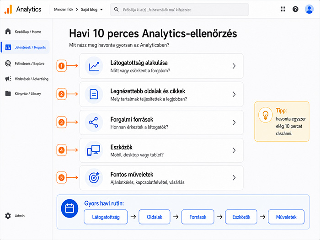The width and height of the screenshot is (320, 240).
Task: Click the Felfedezés explore icon
Action: [8, 63]
